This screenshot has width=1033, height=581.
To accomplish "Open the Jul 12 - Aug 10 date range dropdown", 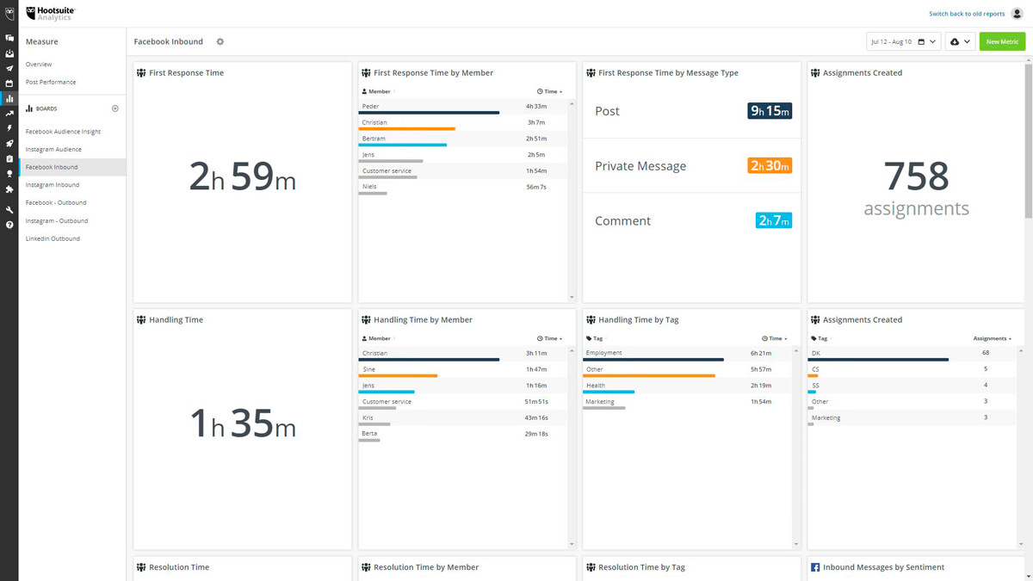I will tap(903, 41).
